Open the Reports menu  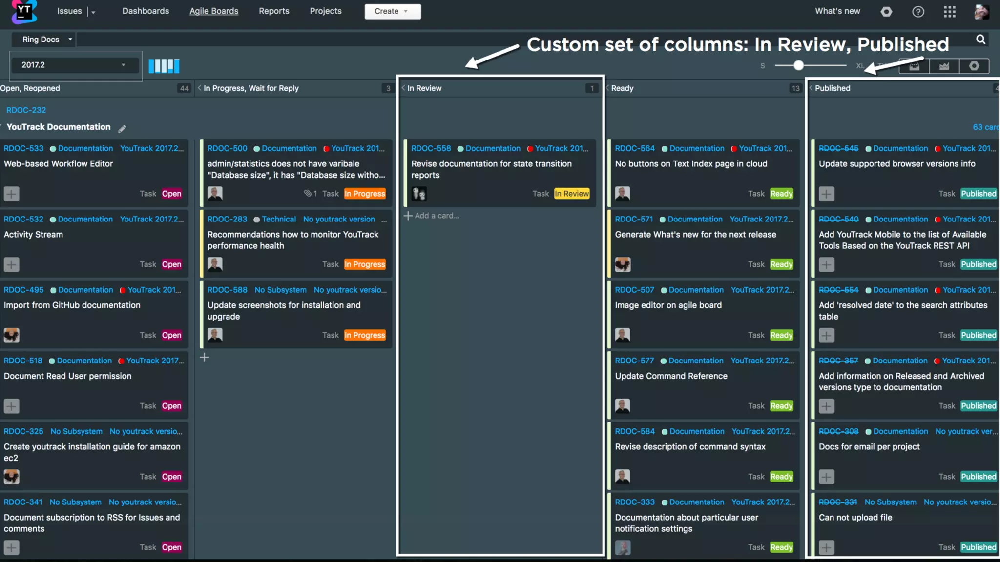pyautogui.click(x=274, y=11)
